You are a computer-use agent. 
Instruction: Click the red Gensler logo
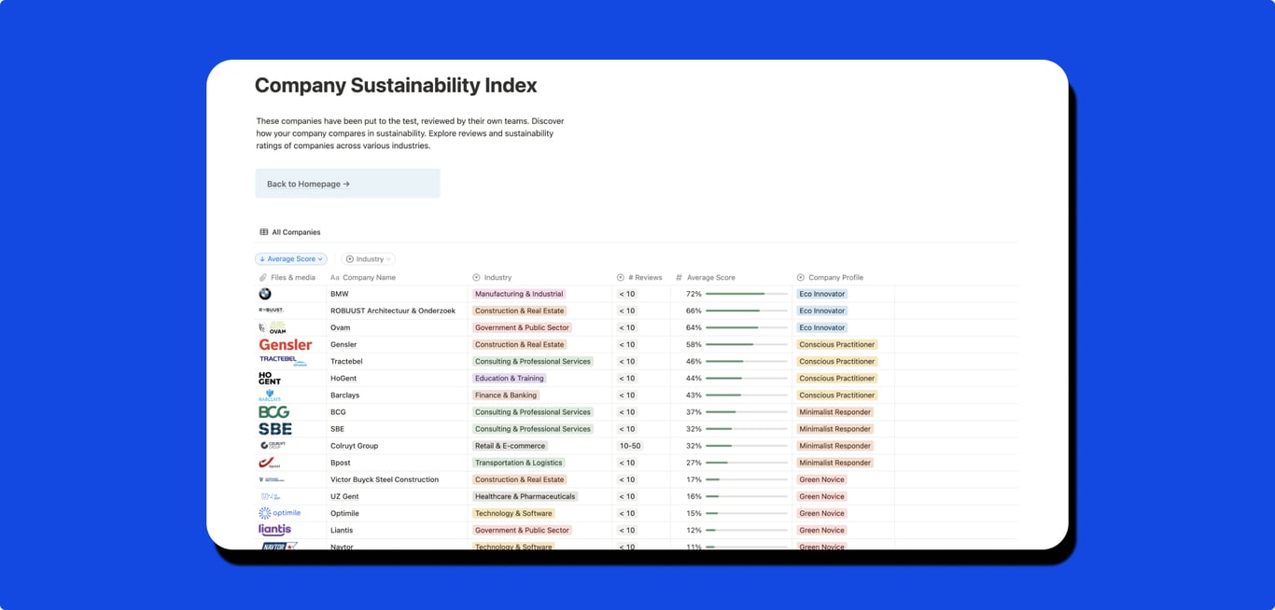286,344
